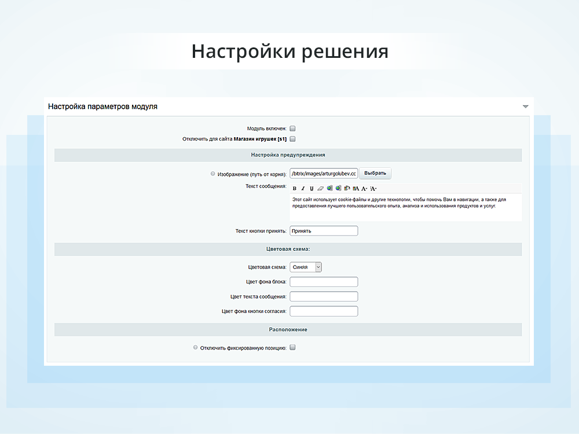The width and height of the screenshot is (579, 434).
Task: Click the Цвет фона блока color field
Action: 324,282
